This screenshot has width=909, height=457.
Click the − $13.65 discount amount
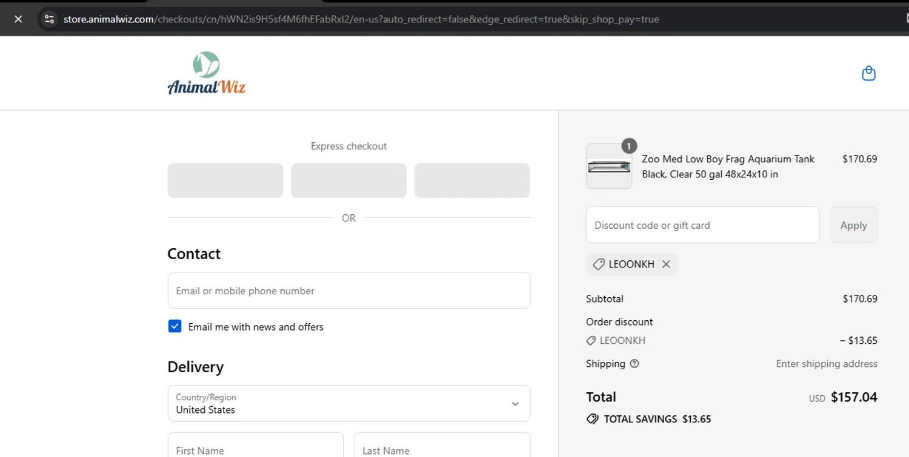[x=858, y=341]
